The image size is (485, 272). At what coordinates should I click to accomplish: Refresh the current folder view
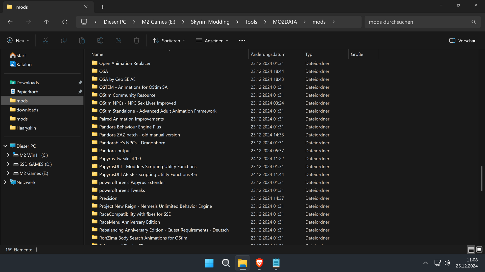click(x=65, y=22)
